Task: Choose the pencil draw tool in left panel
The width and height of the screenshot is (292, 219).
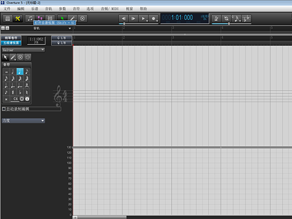Action: [x=13, y=57]
